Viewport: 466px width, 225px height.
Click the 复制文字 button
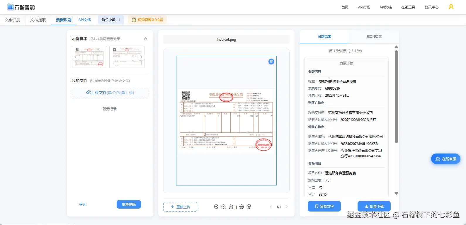click(x=324, y=206)
